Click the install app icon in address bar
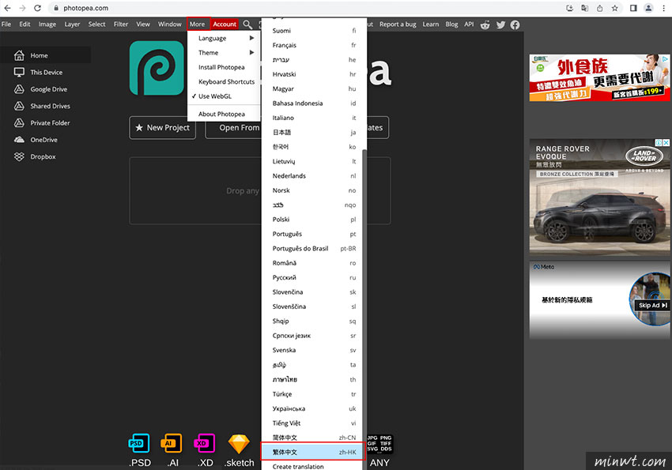This screenshot has width=672, height=470. tap(569, 8)
